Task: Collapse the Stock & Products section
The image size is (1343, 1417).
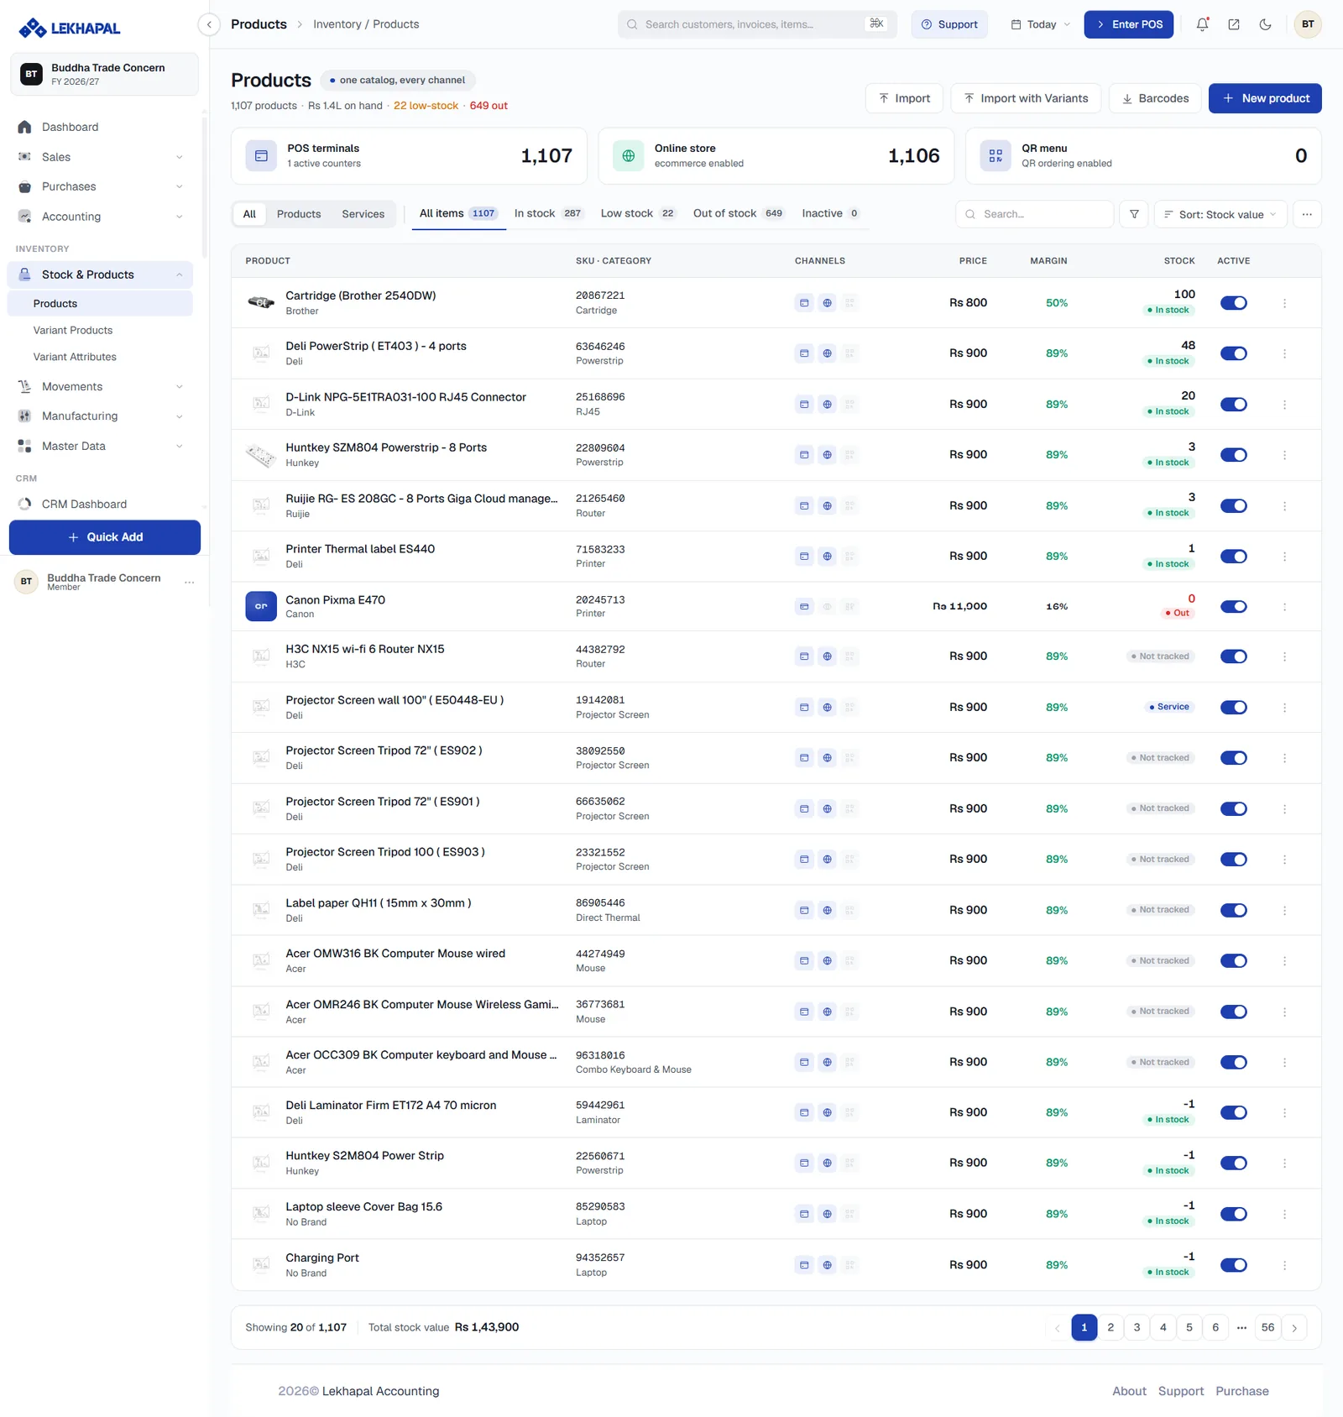Action: coord(101,275)
